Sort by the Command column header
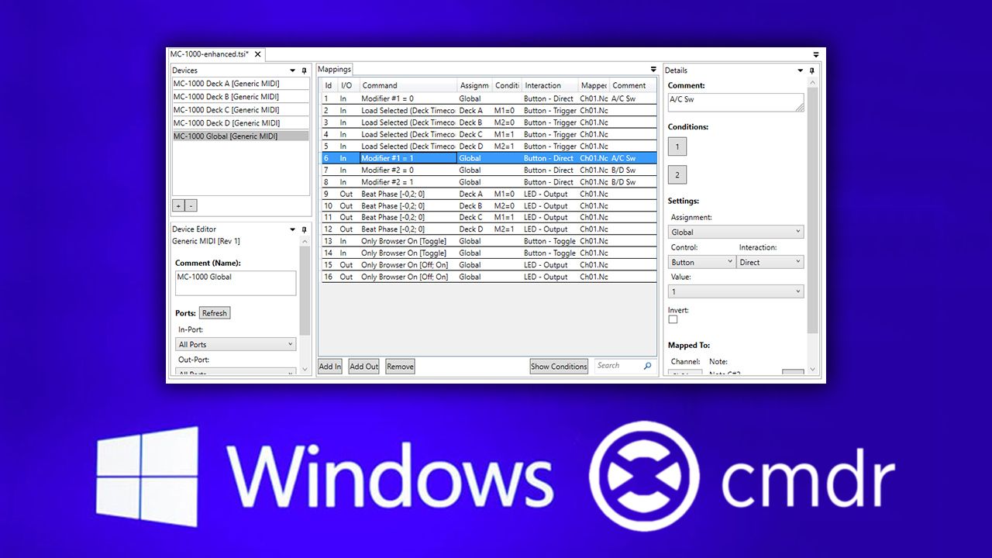This screenshot has height=558, width=992. point(408,85)
